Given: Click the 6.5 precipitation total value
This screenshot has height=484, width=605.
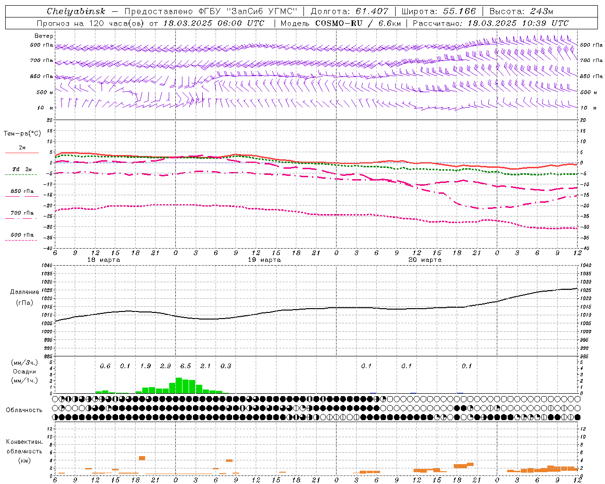Looking at the screenshot, I should click(x=185, y=366).
